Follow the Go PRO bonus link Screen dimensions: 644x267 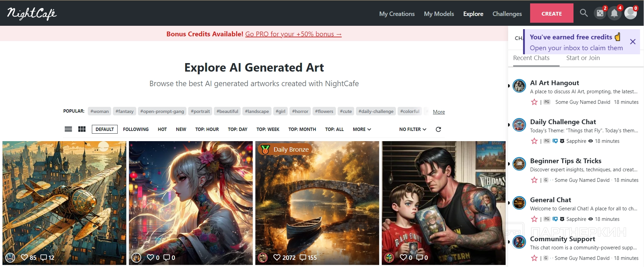pos(293,34)
